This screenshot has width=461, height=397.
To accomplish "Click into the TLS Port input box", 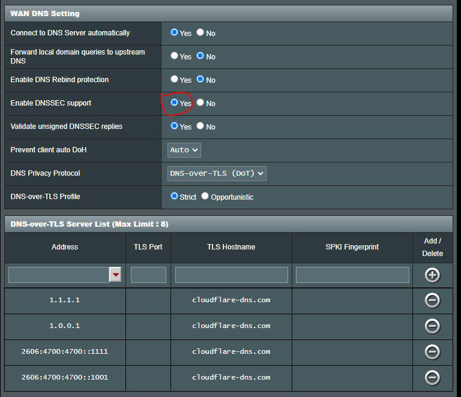I will click(148, 275).
